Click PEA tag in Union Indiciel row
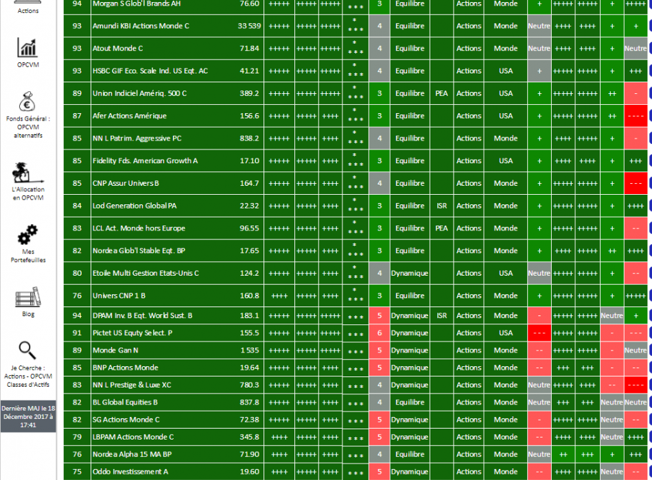Image resolution: width=652 pixels, height=480 pixels. pos(441,93)
